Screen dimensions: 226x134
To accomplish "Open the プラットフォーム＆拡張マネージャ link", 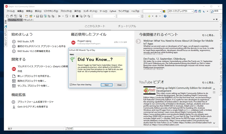I will click(36, 102).
